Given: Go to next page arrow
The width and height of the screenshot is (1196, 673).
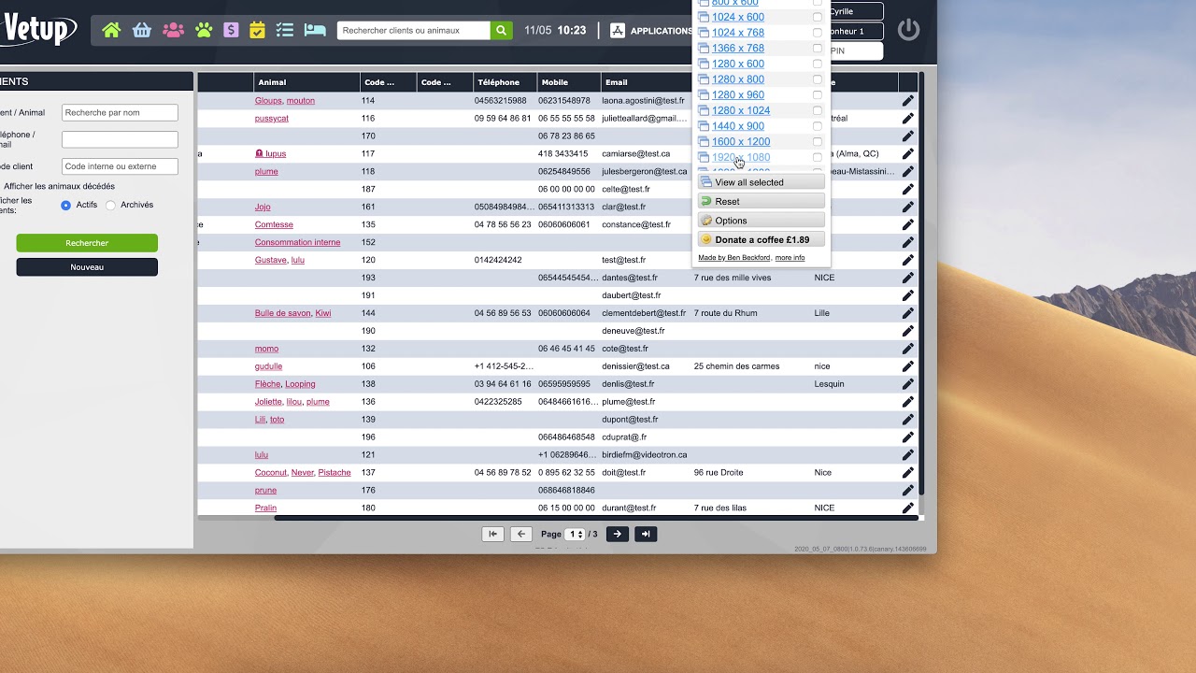Looking at the screenshot, I should tap(617, 535).
